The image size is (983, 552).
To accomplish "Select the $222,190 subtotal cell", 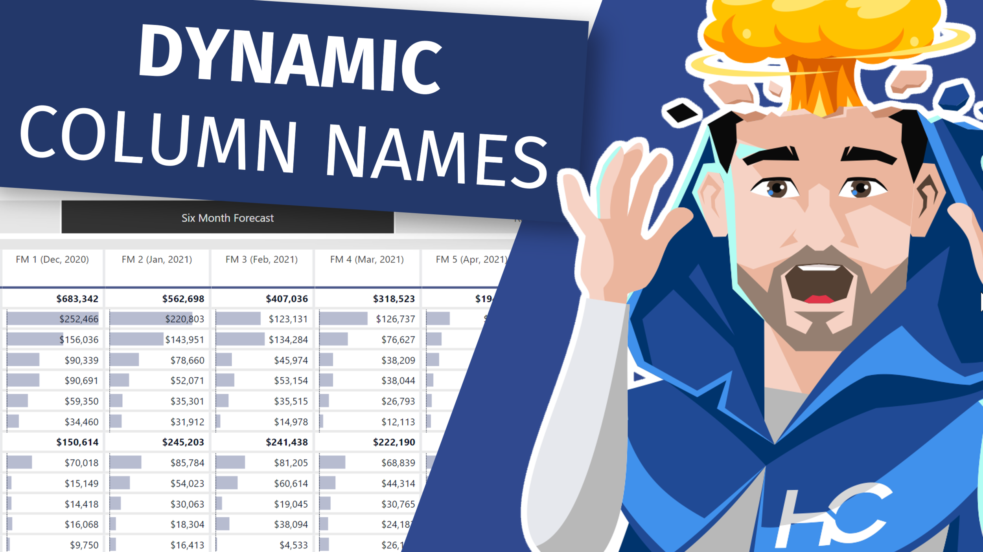I will (394, 442).
